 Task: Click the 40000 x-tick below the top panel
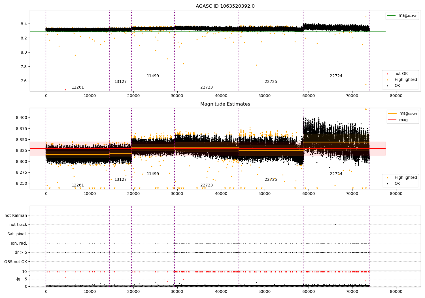[221, 96]
